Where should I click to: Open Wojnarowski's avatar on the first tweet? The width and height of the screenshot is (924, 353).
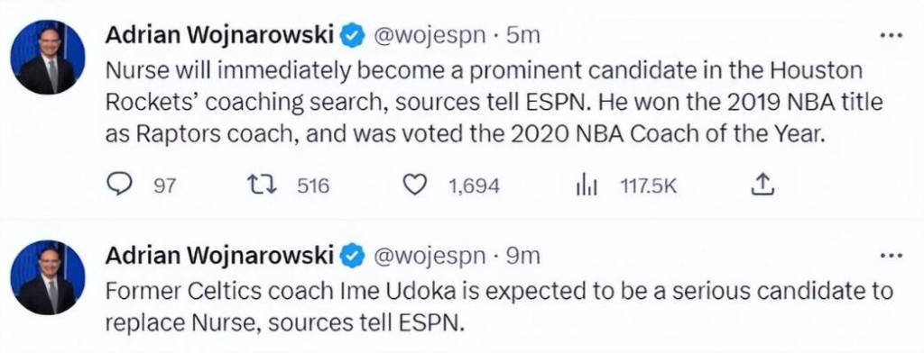[48, 57]
